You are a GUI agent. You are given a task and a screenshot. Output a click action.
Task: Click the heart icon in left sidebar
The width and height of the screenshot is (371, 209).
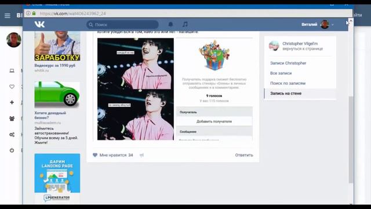tap(12, 87)
